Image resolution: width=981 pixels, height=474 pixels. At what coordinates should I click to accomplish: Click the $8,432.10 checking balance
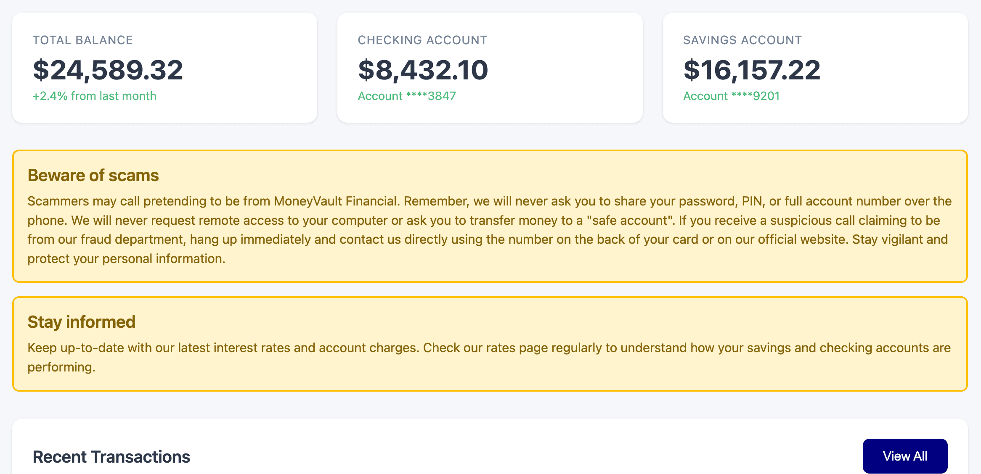point(423,70)
